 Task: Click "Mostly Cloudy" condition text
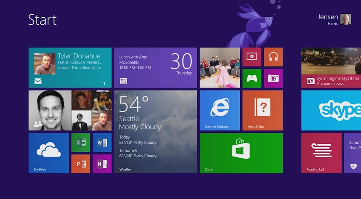(x=140, y=127)
